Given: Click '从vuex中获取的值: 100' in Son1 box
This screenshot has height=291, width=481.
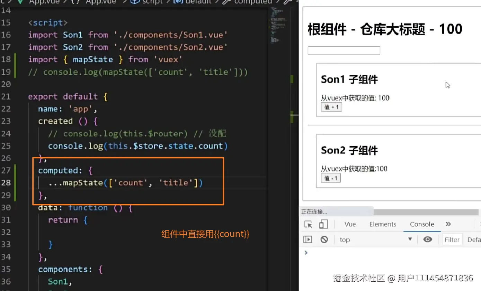Looking at the screenshot, I should 355,98.
